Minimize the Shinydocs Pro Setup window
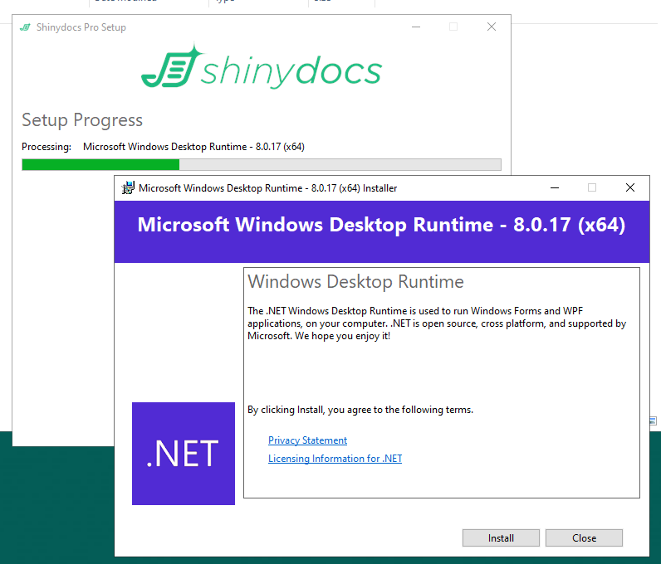Image resolution: width=661 pixels, height=564 pixels. pyautogui.click(x=415, y=27)
